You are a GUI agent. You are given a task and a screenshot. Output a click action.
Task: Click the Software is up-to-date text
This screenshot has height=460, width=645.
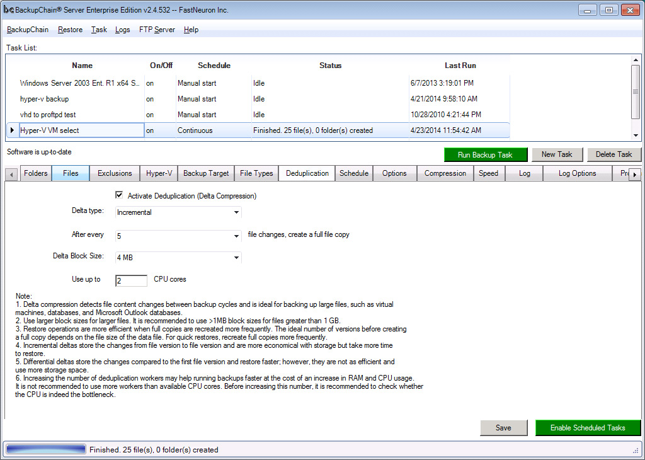(39, 152)
